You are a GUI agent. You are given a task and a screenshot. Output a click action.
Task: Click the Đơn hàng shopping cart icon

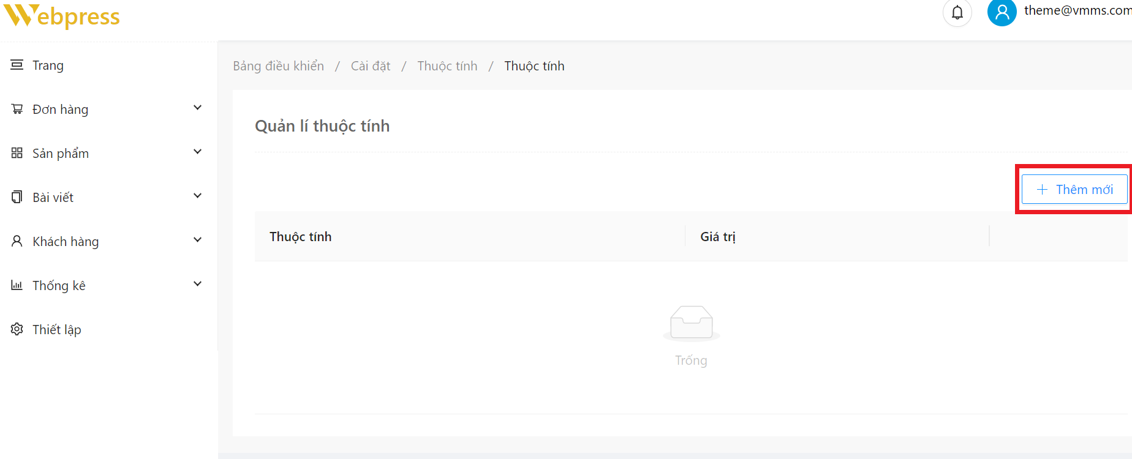point(17,109)
